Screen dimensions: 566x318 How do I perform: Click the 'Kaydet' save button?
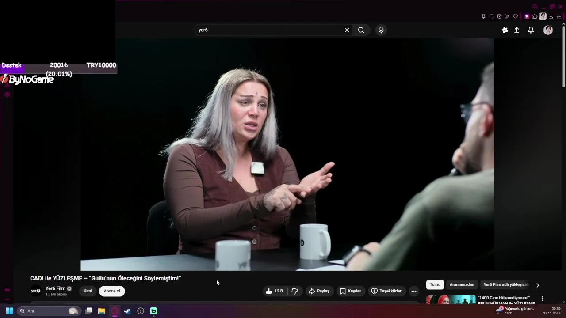point(351,291)
